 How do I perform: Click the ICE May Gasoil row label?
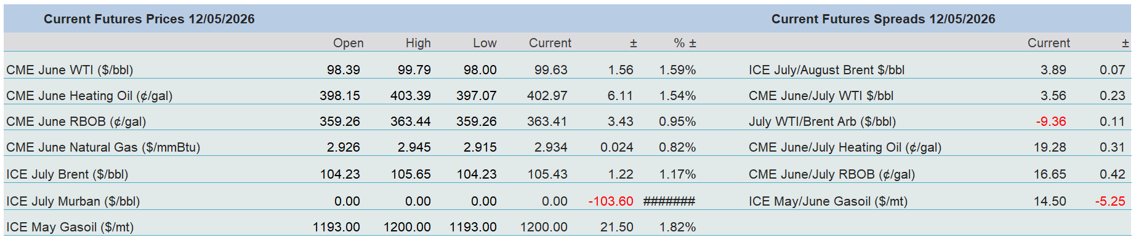pyautogui.click(x=70, y=227)
